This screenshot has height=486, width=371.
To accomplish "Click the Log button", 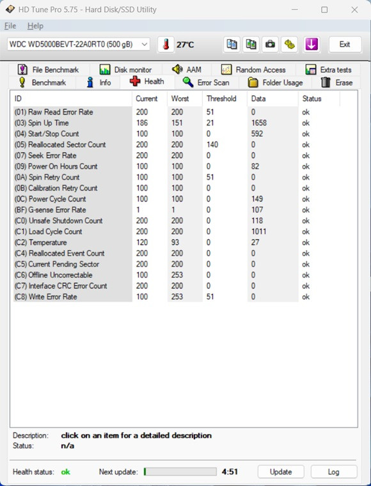I will (333, 472).
